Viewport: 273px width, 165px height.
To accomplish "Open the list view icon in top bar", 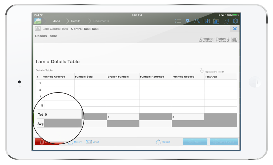I will pos(178,21).
